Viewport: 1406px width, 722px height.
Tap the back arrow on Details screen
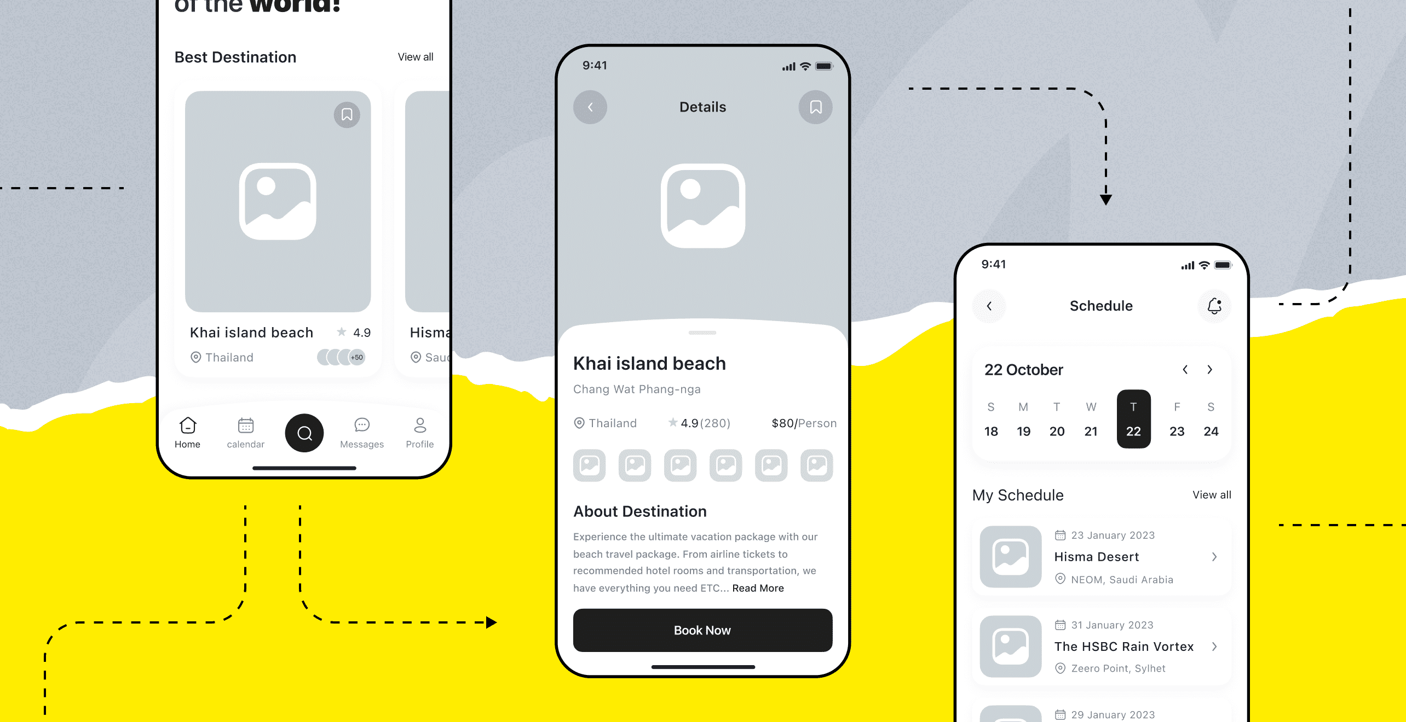[590, 107]
